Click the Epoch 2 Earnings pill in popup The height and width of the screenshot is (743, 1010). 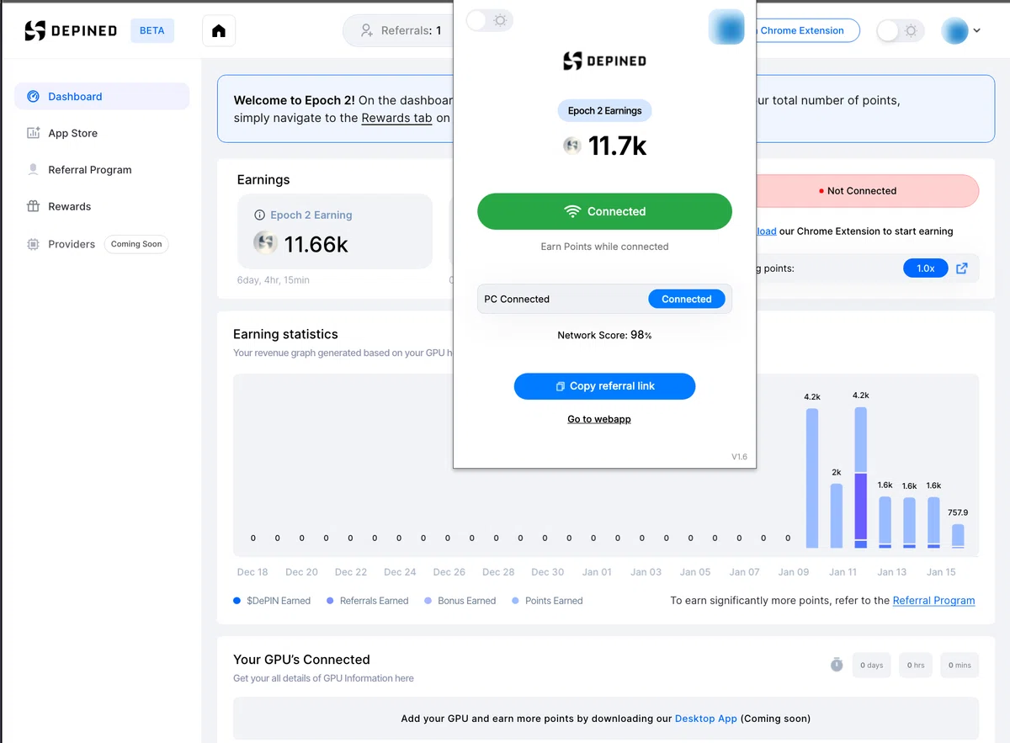604,110
